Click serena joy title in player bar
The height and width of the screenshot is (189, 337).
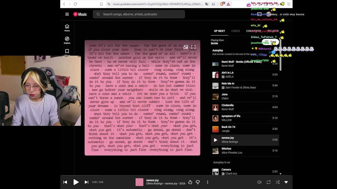[x=152, y=180]
